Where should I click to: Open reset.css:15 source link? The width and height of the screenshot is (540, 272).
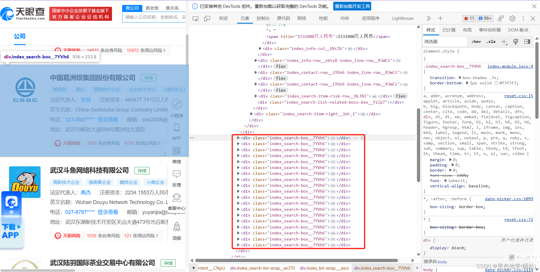519,96
